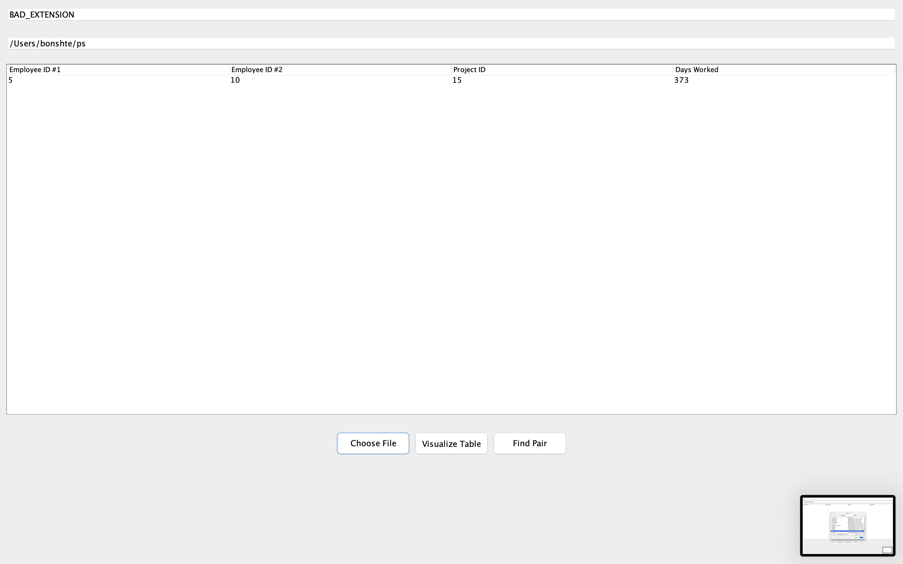This screenshot has height=564, width=903.
Task: Click the cell containing value 10
Action: pos(235,80)
